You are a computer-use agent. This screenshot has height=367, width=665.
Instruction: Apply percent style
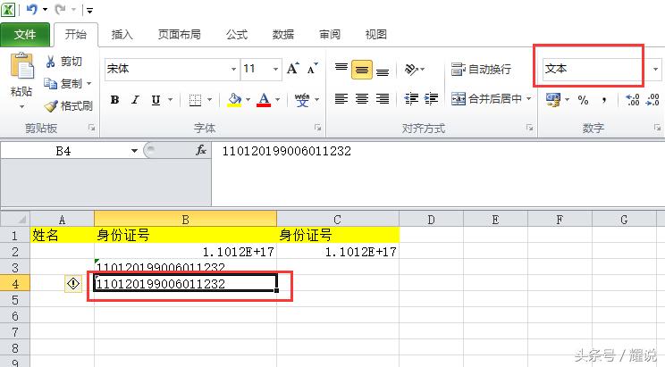(x=583, y=100)
